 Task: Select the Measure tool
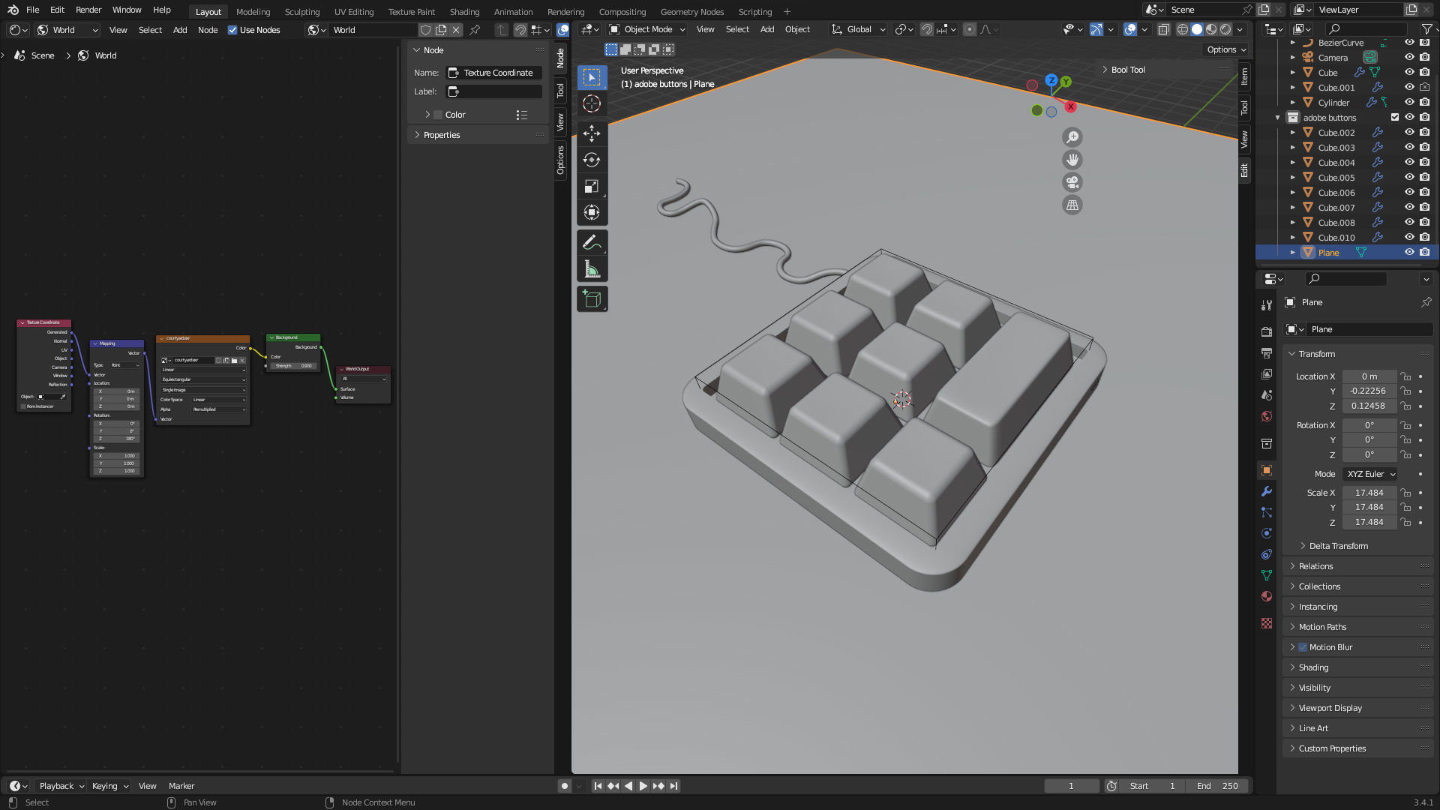pos(592,268)
